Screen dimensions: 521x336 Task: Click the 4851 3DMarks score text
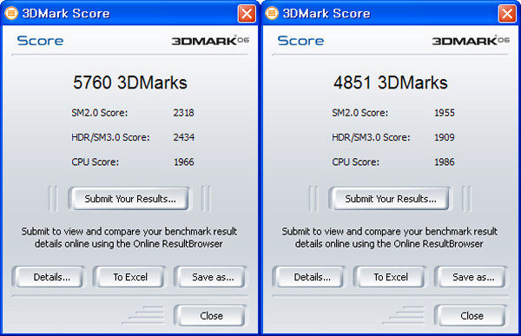(391, 82)
